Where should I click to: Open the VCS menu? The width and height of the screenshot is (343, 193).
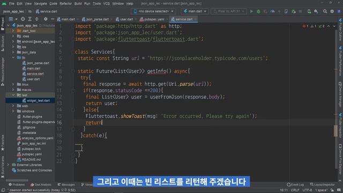[106, 4]
